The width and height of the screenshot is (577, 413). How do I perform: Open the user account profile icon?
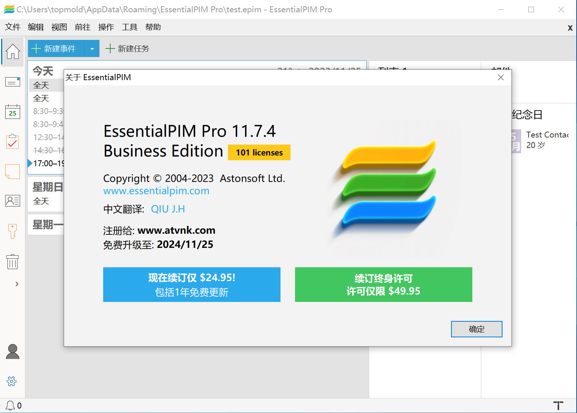[x=13, y=351]
